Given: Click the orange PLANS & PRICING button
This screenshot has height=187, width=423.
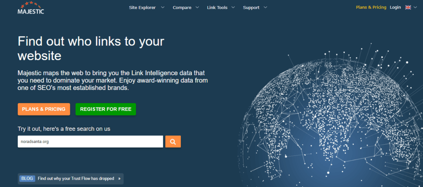Looking at the screenshot, I should point(44,109).
